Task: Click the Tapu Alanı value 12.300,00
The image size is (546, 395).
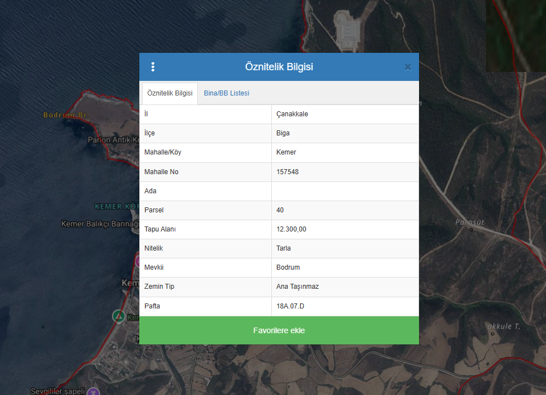Action: (291, 229)
